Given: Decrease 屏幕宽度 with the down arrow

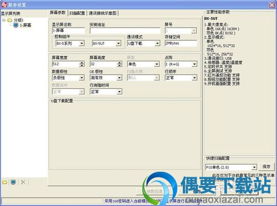Looking at the screenshot, I should tap(82, 66).
